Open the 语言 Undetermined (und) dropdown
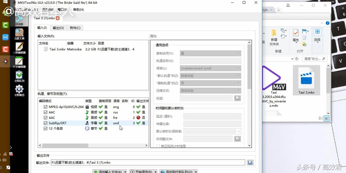 click(210, 68)
